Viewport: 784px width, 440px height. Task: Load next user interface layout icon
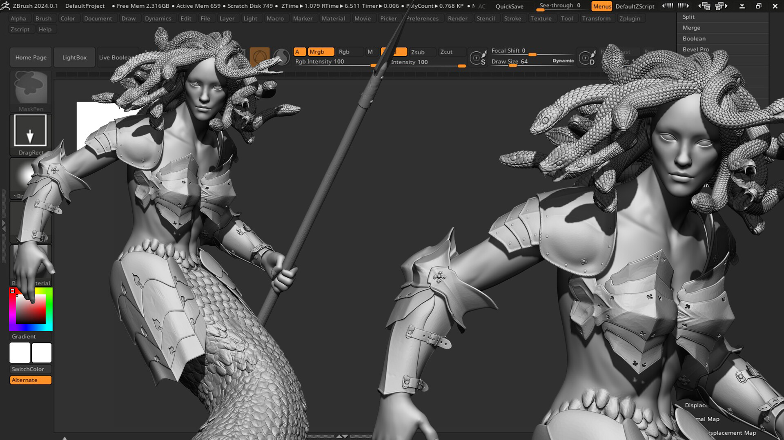[x=722, y=6]
